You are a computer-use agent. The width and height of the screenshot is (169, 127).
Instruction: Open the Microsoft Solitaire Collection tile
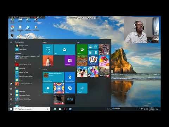click(93, 61)
